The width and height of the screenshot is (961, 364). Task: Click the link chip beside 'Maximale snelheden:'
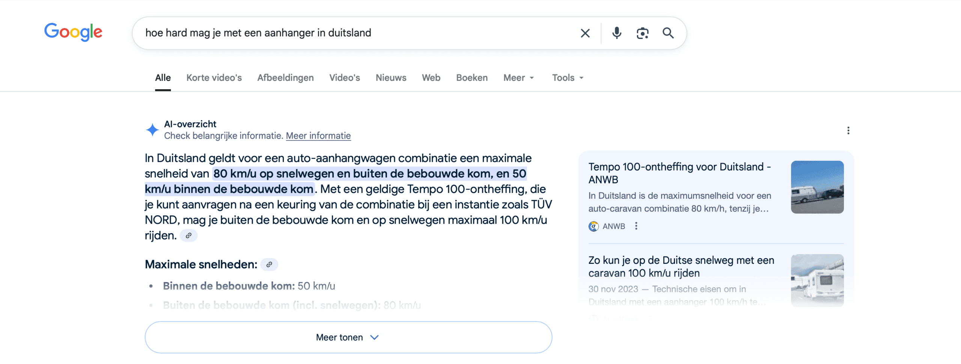[269, 264]
